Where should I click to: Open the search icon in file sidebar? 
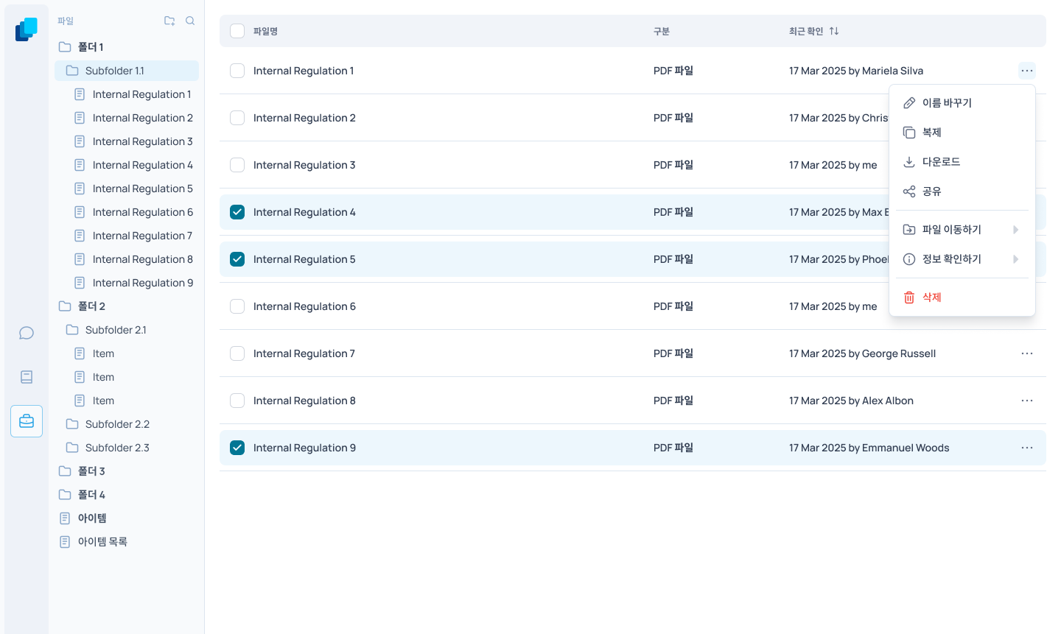[x=190, y=21]
